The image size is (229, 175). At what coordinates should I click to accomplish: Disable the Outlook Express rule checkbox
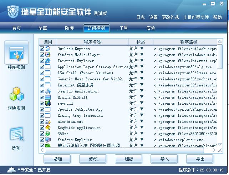[x=42, y=48]
